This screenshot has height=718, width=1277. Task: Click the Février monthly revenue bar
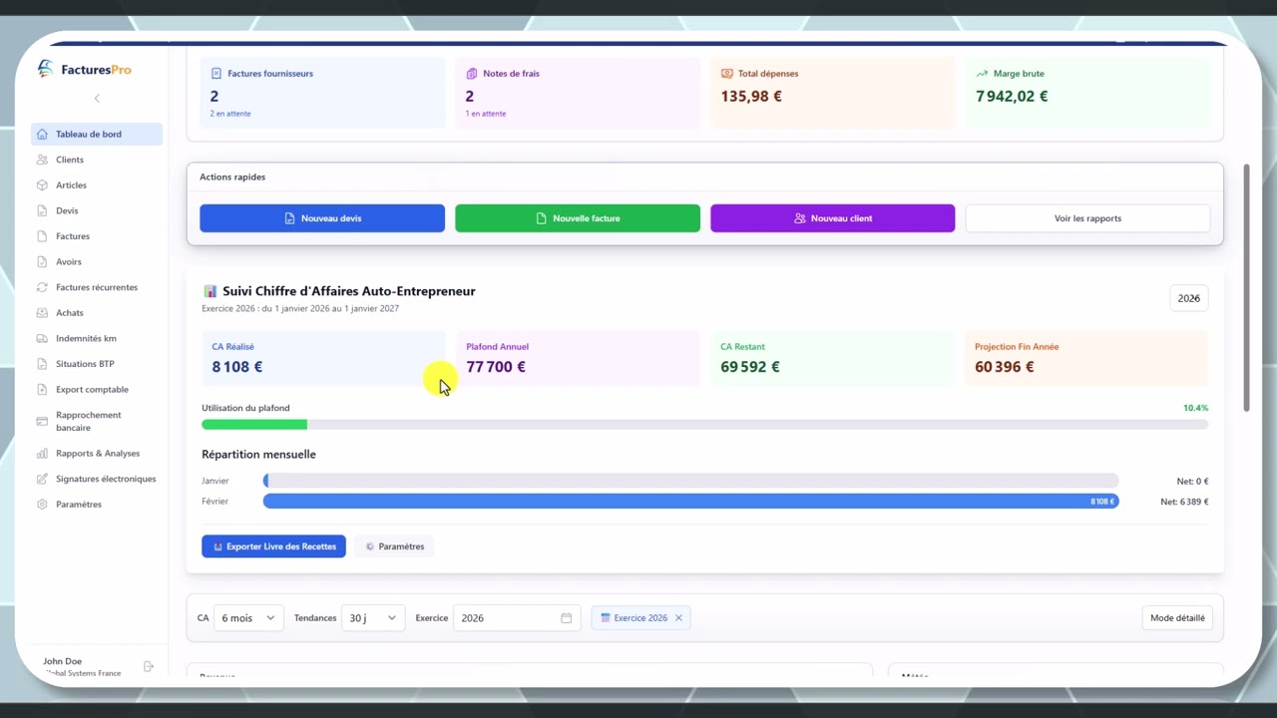point(690,502)
